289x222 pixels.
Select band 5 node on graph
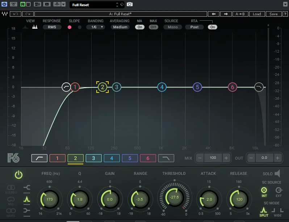(x=197, y=87)
